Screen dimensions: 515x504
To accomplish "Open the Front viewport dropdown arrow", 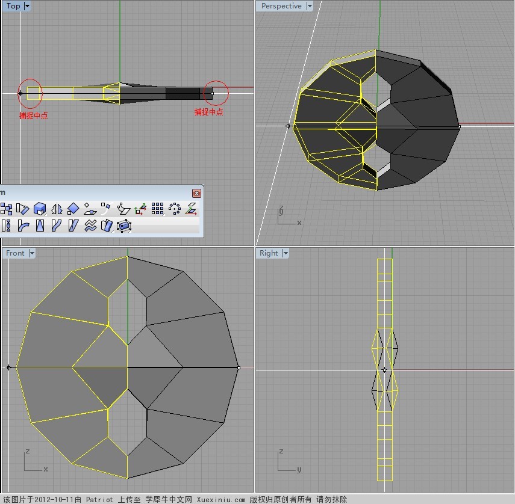I will [32, 253].
